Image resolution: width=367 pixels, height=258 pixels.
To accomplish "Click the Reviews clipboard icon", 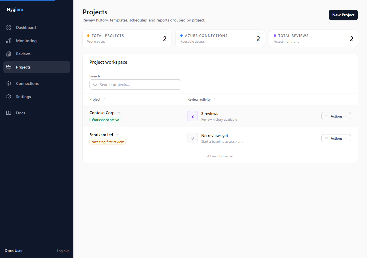I will pos(9,54).
